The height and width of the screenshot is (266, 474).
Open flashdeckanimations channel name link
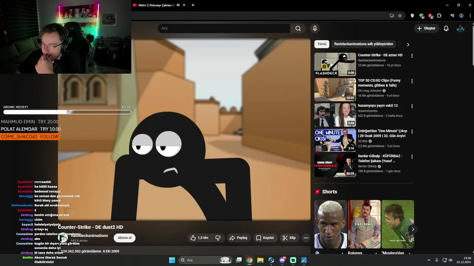click(x=89, y=236)
